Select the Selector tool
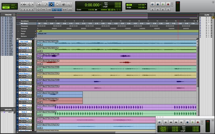The image size is (215, 134). (51, 4)
